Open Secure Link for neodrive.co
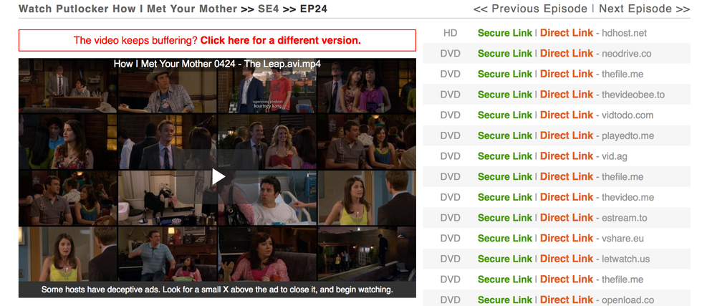 [x=505, y=53]
